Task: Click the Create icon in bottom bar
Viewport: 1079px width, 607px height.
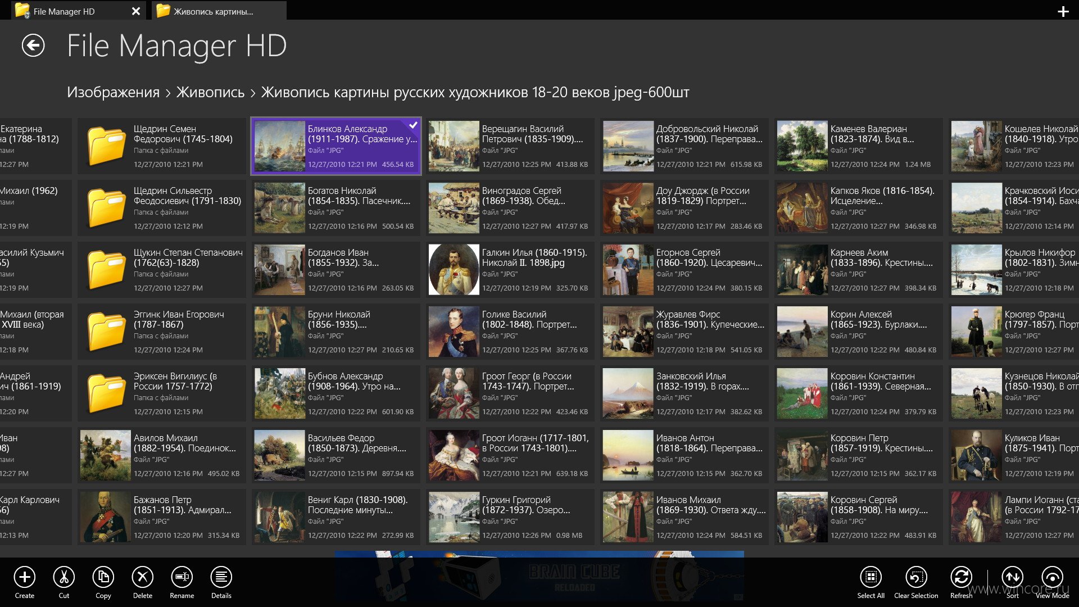Action: click(25, 577)
